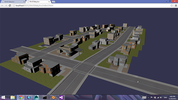Bookmark this page with the star icon

click(172, 6)
